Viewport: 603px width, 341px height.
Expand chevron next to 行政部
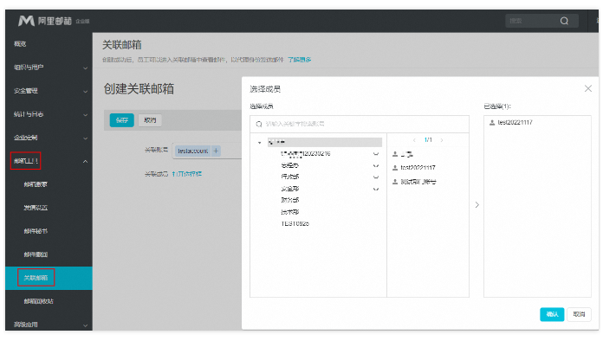[x=376, y=177]
